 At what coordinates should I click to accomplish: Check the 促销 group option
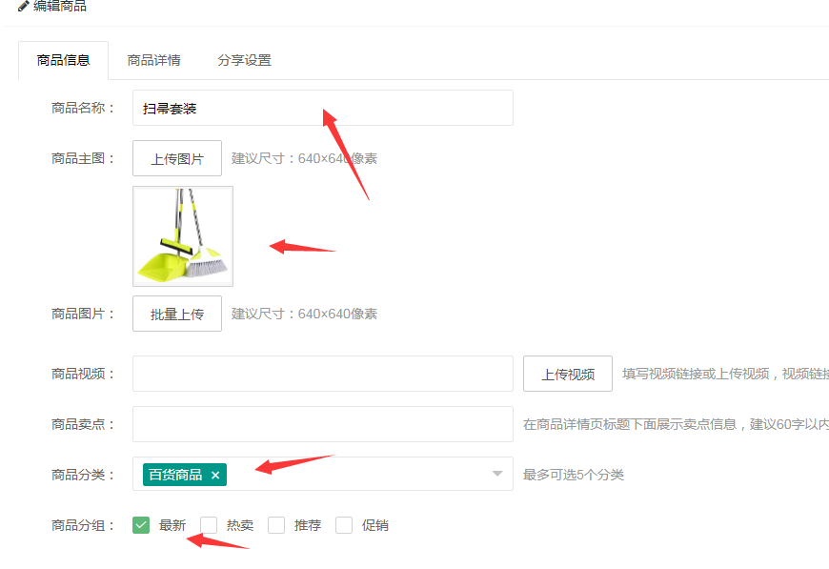point(345,525)
